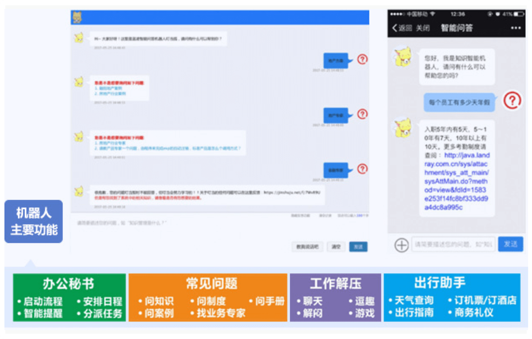Tap the blue 发送 button in mobile chat
The image size is (532, 339).
coord(511,244)
